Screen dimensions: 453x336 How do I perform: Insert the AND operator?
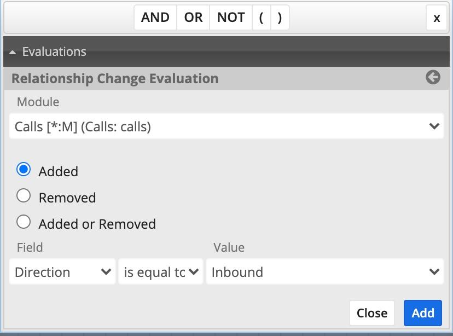[155, 18]
